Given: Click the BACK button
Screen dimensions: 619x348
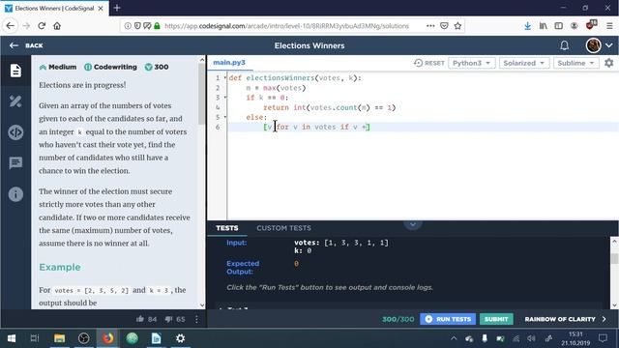Looking at the screenshot, I should [x=26, y=45].
